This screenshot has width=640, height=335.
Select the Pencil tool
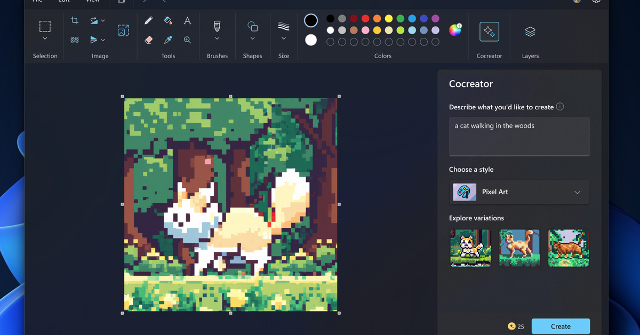148,20
